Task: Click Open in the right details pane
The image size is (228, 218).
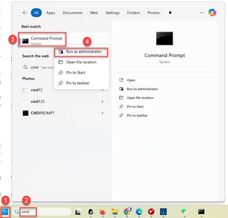Action: [x=131, y=80]
